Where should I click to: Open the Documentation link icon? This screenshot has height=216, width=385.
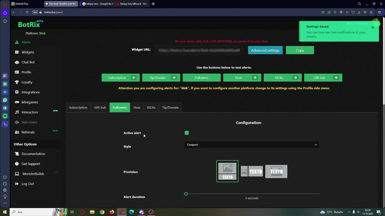[x=17, y=154]
